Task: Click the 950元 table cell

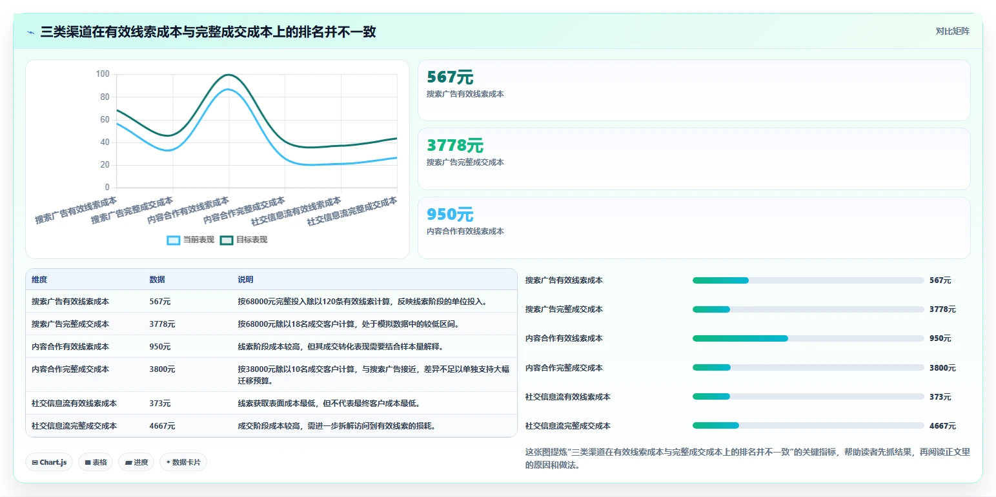Action: [x=160, y=347]
